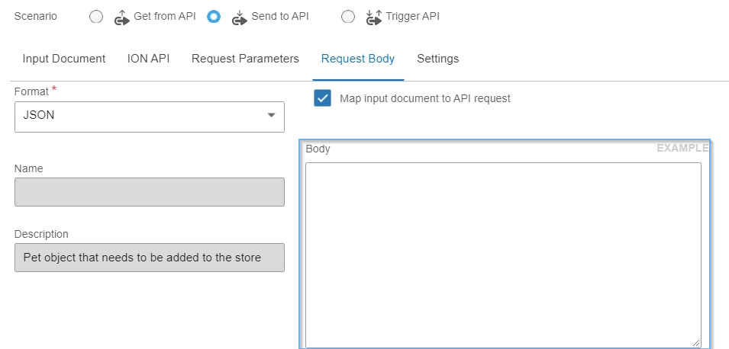Choose the Trigger API radio option
This screenshot has height=349, width=729.
pos(348,17)
